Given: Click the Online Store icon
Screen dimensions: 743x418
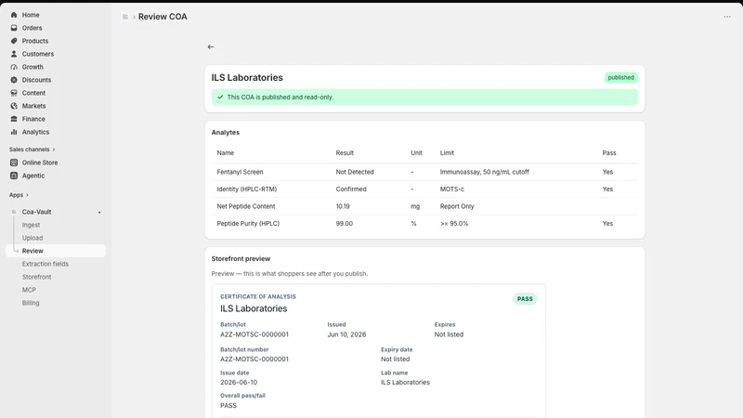Looking at the screenshot, I should click(14, 163).
